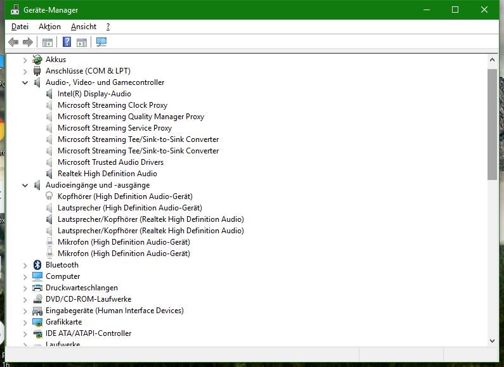Collapse Audio-, Video- und Gamecontroller
504x367 pixels.
click(25, 82)
